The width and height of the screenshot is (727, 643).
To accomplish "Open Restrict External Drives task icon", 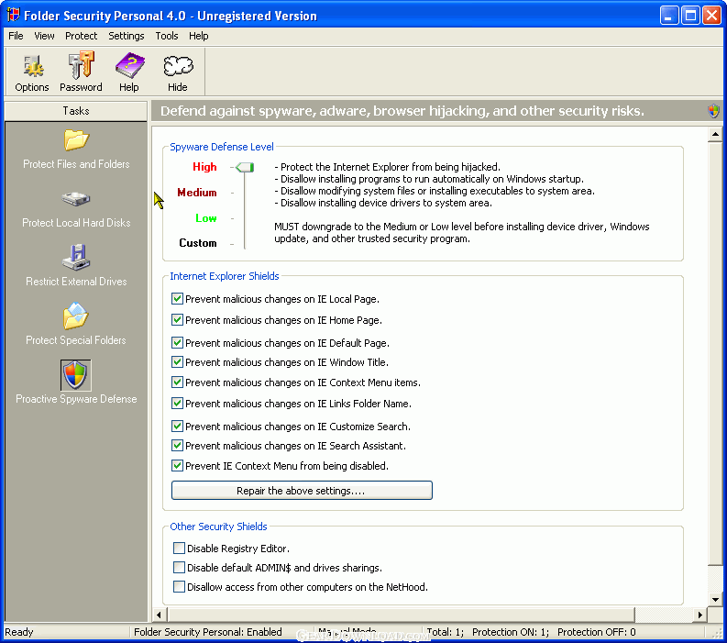I will (76, 257).
